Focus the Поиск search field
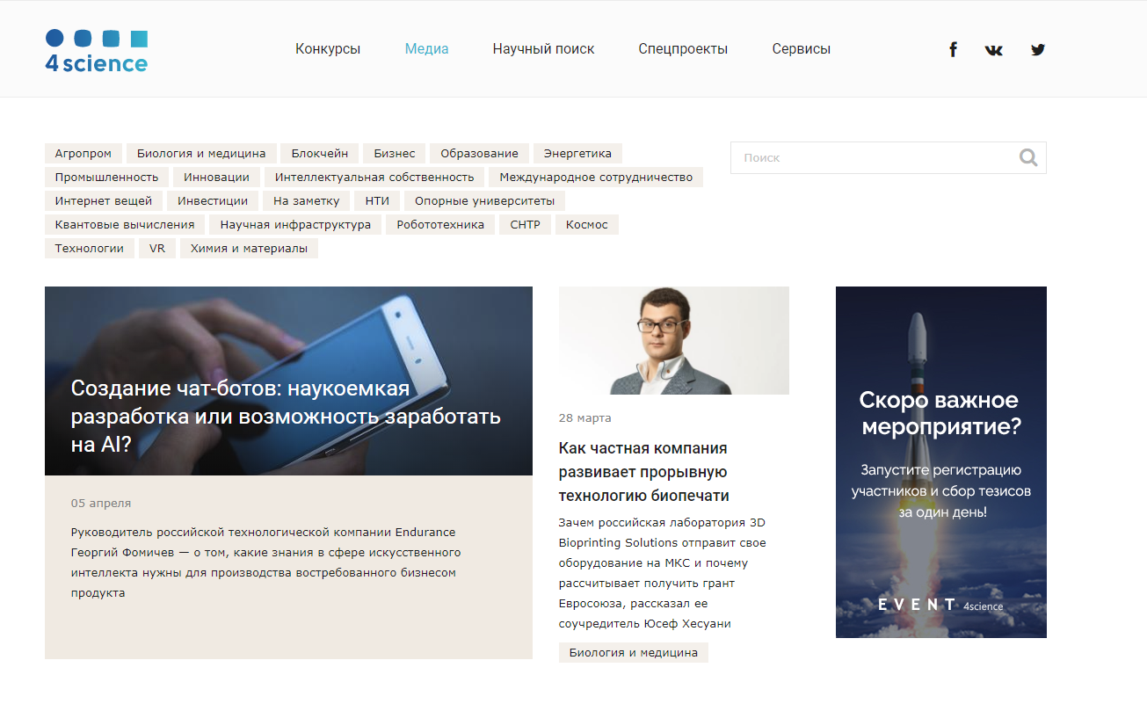 [888, 158]
